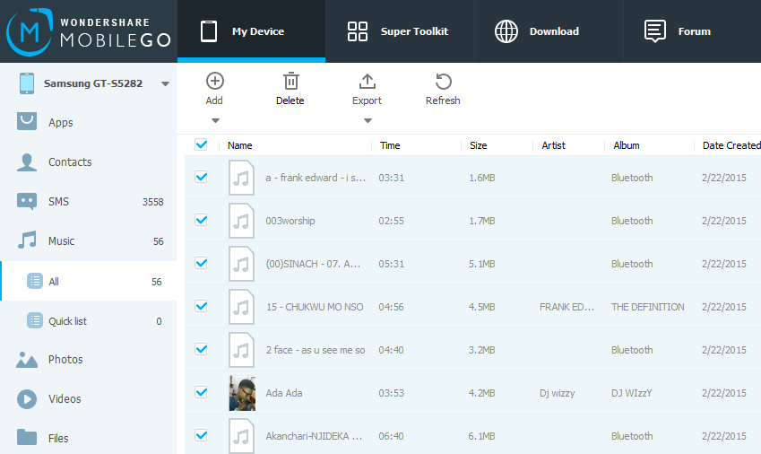This screenshot has height=454, width=761.
Task: Open the Add dropdown arrow
Action: click(214, 120)
